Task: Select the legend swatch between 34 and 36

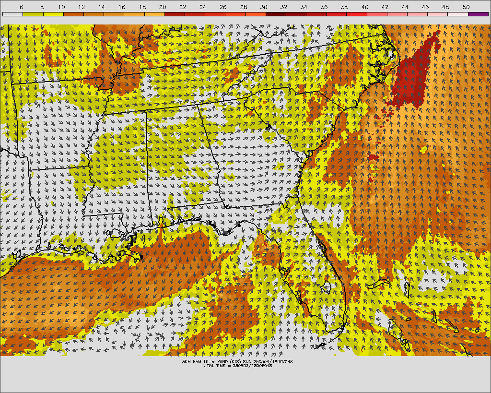Action: pyautogui.click(x=316, y=14)
